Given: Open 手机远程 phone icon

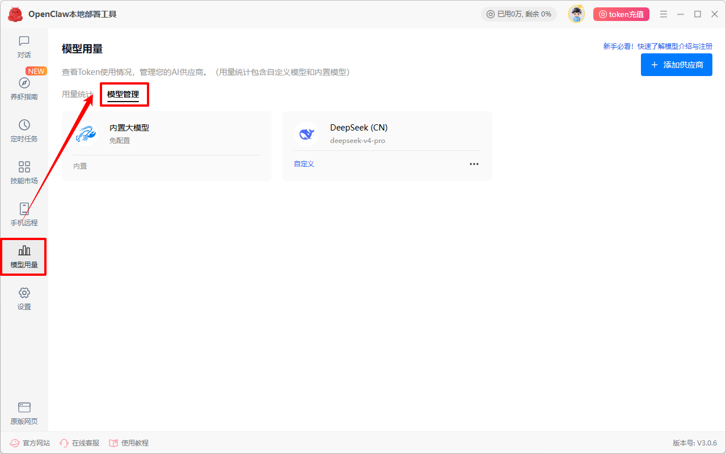Looking at the screenshot, I should [24, 209].
